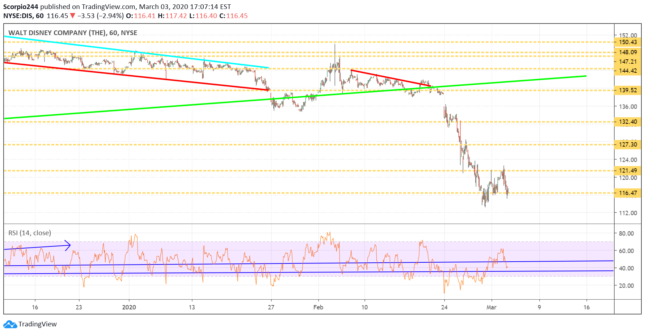The image size is (645, 334).
Task: Click the 60.00 RSI axis tick
Action: coord(626,251)
